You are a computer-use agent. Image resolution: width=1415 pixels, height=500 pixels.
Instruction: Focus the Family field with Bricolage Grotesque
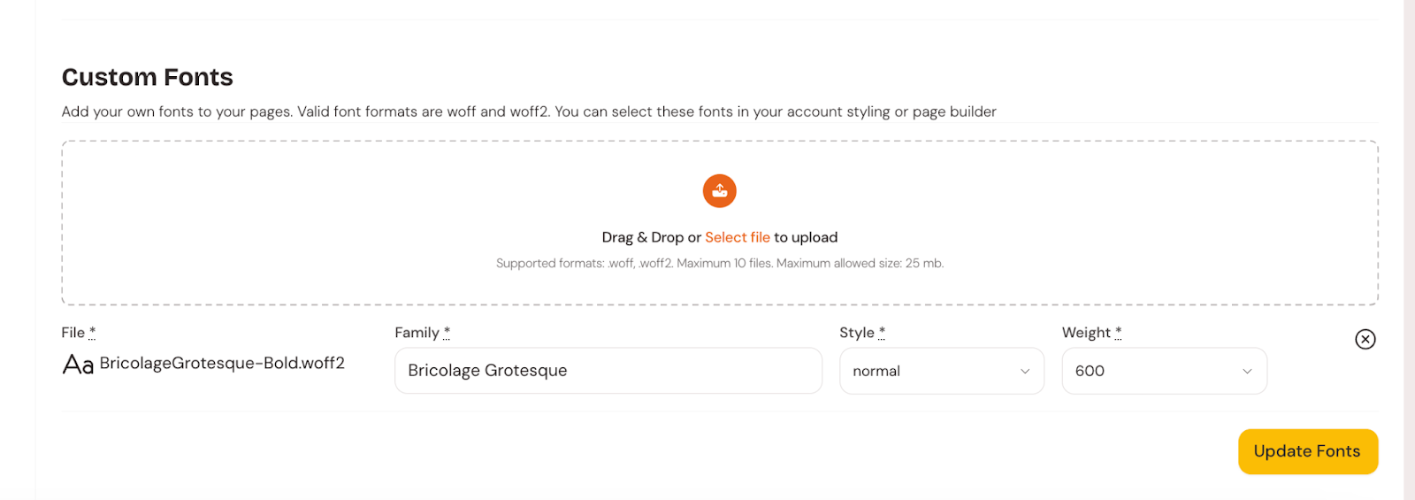(608, 371)
